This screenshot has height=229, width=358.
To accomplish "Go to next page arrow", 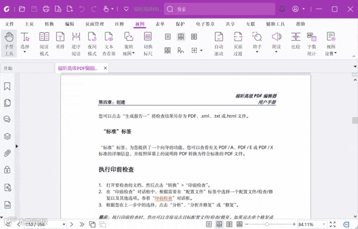I will (72, 224).
